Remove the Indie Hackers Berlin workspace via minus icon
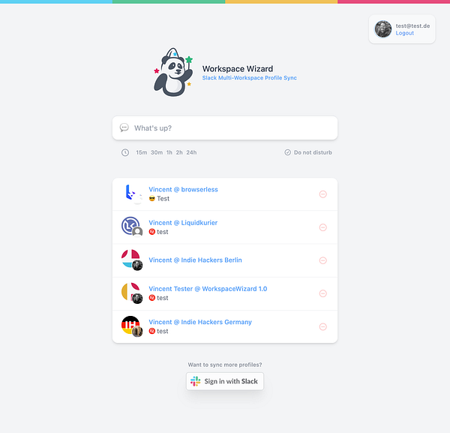Image resolution: width=450 pixels, height=433 pixels. [x=322, y=260]
